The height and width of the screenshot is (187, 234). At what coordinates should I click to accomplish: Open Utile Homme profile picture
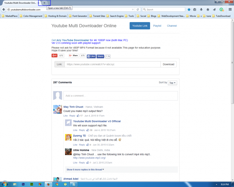point(68,152)
